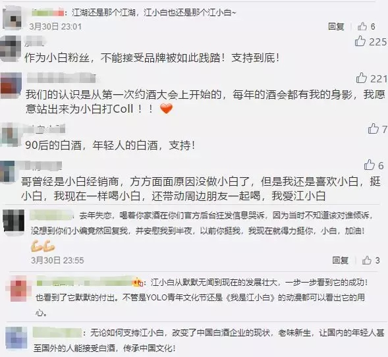Reply to the 3月30日 23:55 comment
This screenshot has height=357, width=388.
(341, 260)
